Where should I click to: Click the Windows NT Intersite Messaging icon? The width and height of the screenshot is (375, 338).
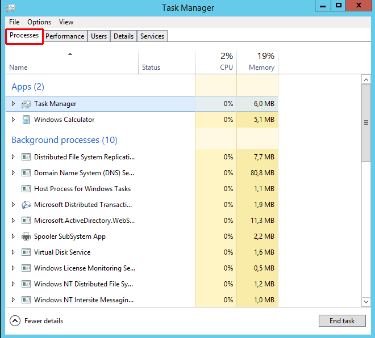(x=26, y=300)
